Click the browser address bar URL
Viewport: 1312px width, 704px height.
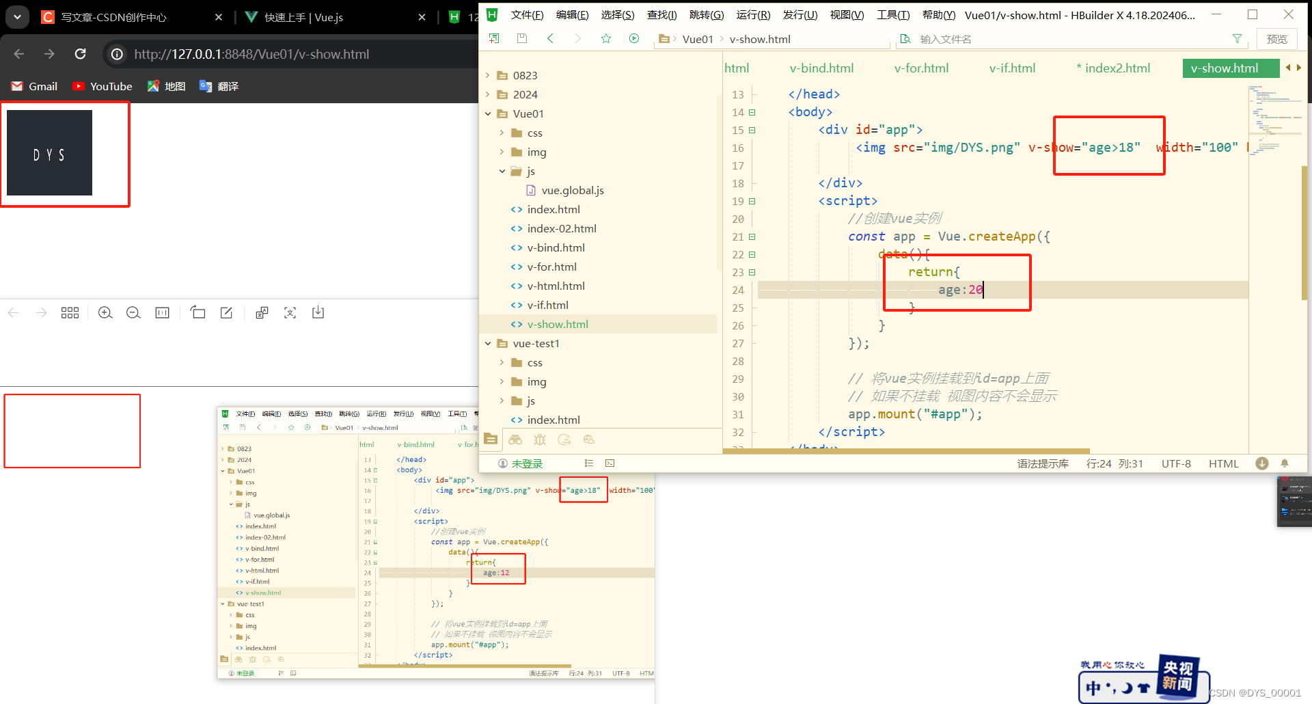(251, 54)
